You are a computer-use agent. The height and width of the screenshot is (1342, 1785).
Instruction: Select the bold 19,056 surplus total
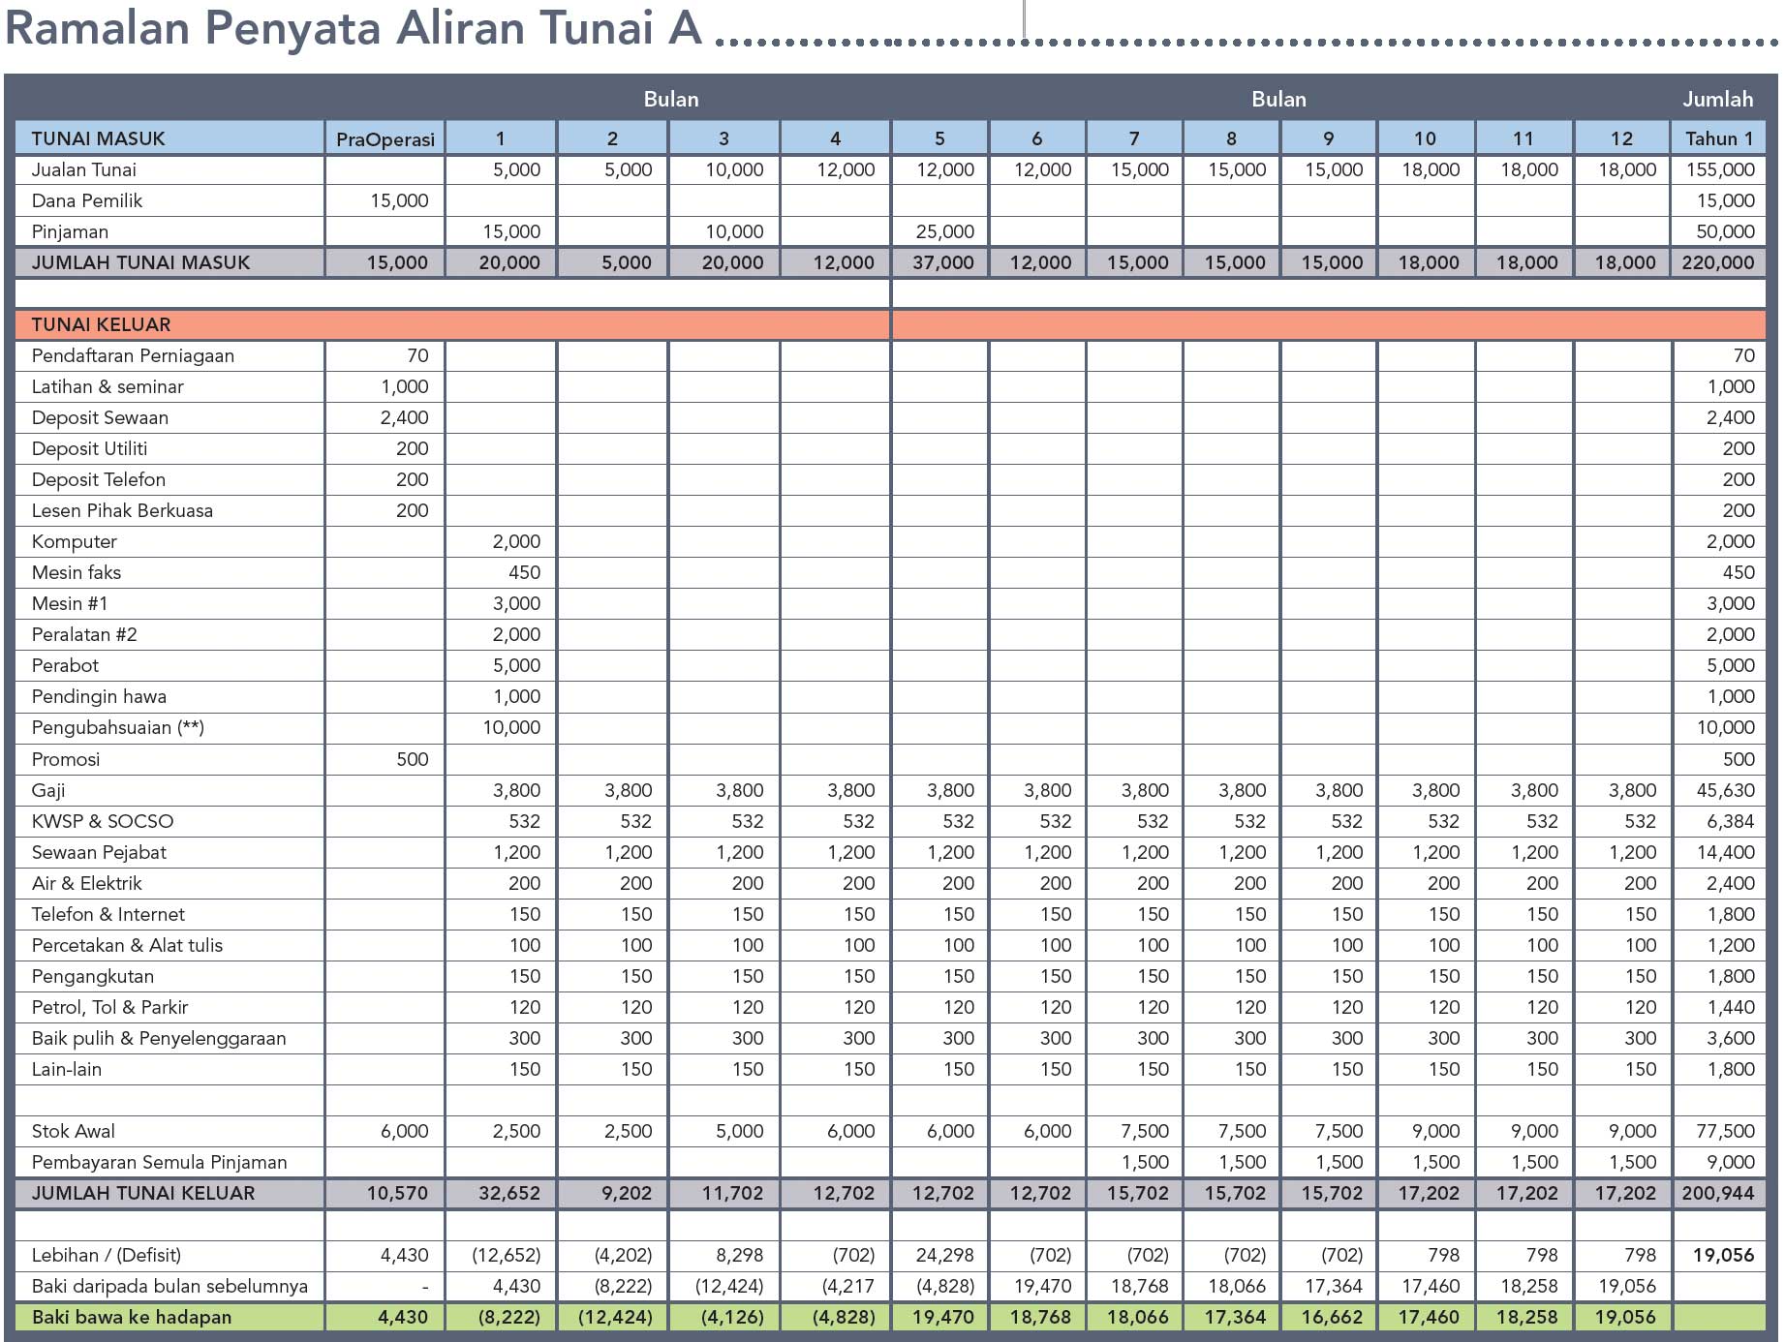1723,1255
